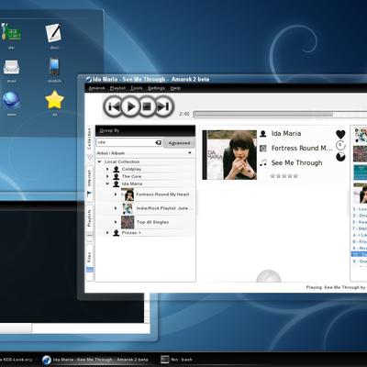Switch to Amarok taskbar entry
The image size is (367, 367).
pos(95,360)
